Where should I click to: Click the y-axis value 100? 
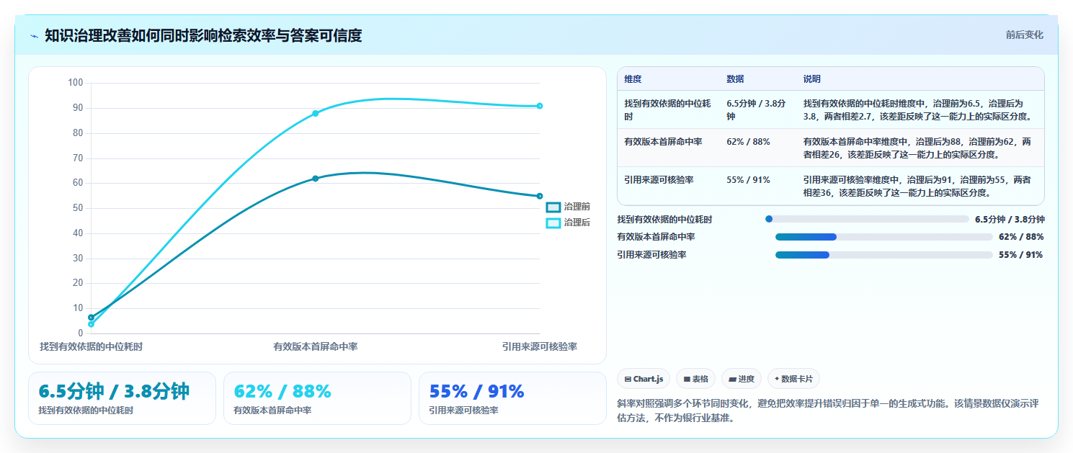pos(76,83)
